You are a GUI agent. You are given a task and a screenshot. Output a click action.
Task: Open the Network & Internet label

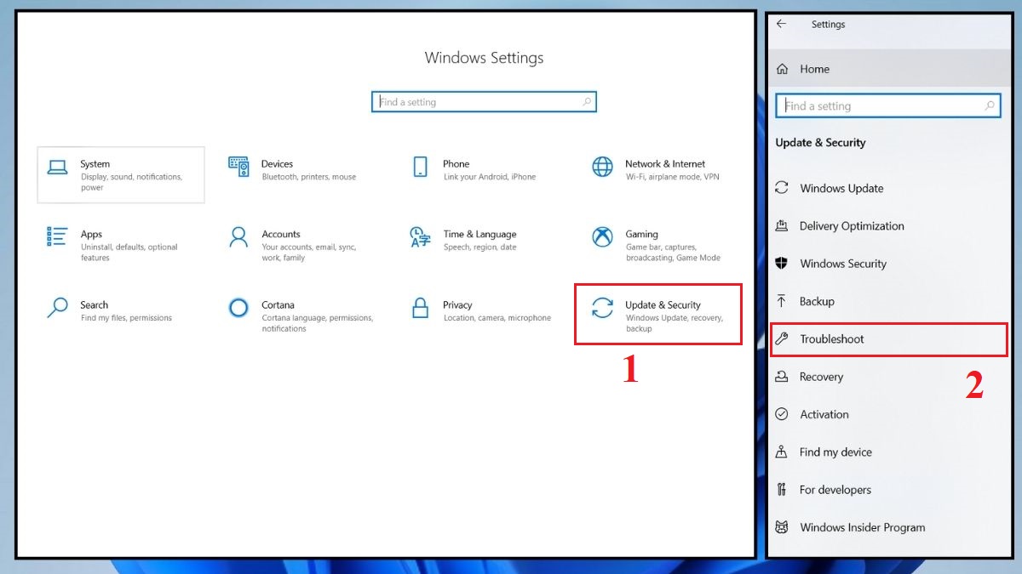665,164
